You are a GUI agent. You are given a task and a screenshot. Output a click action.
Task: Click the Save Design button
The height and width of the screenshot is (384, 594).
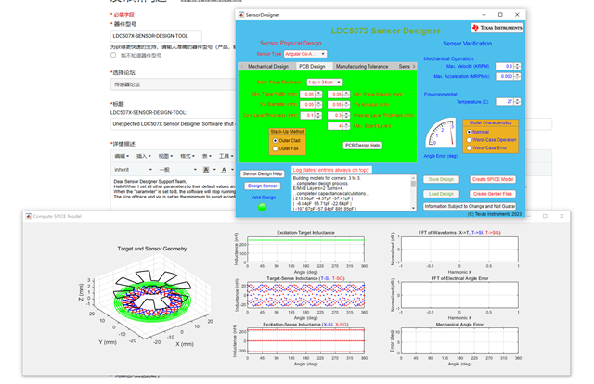(441, 180)
